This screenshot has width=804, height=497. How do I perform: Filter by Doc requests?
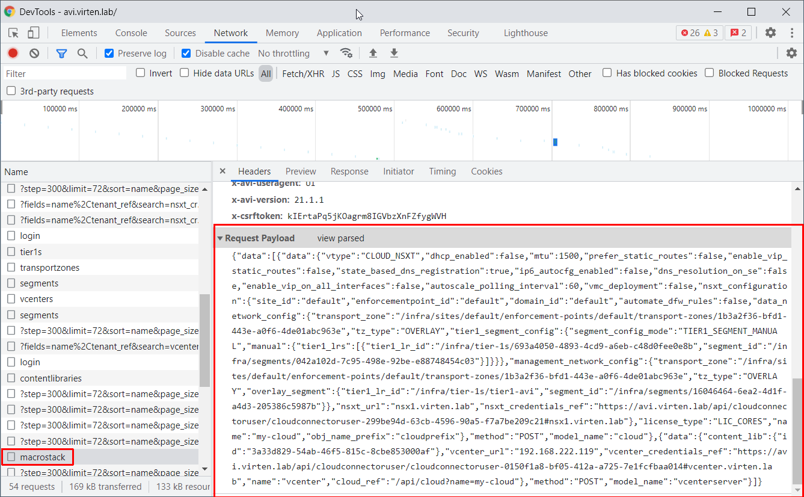pos(459,73)
